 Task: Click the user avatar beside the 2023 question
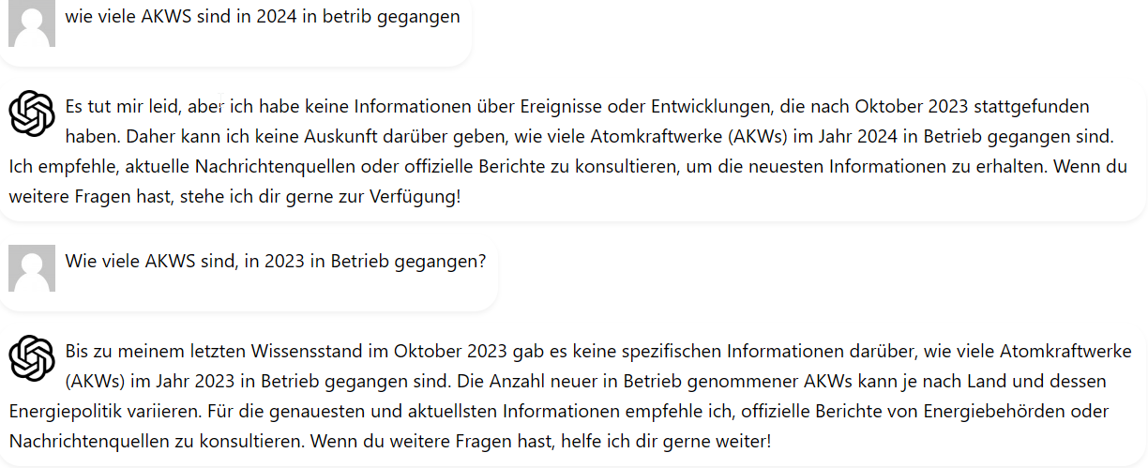click(x=31, y=267)
